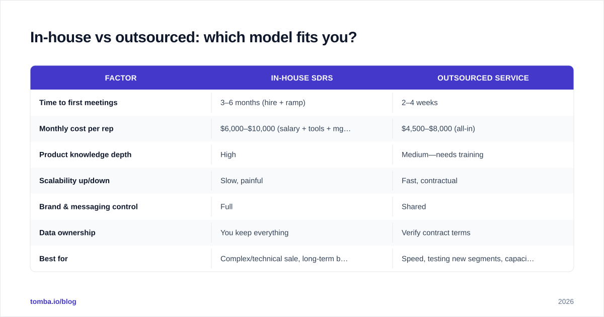Screen dimensions: 604x317
Task: Click the OUTSOURCED SERVICE column header
Action: coord(483,78)
